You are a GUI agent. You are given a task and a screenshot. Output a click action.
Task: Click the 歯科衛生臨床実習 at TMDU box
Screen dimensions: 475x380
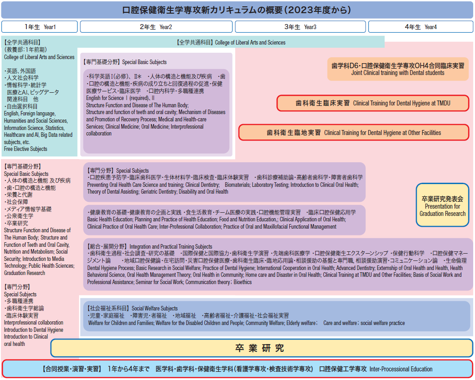[373, 103]
